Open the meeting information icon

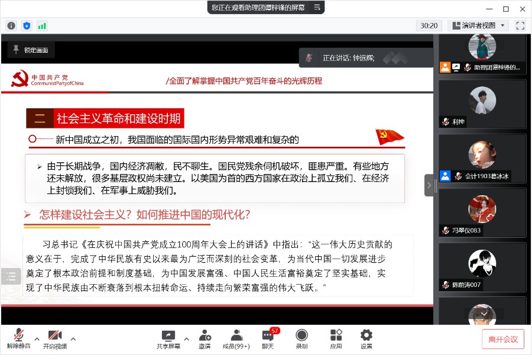[11, 25]
